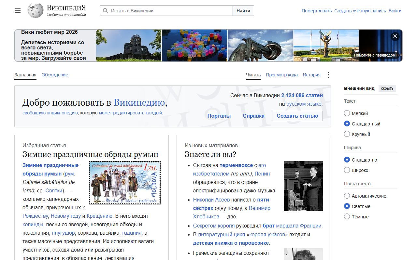Click the Википедию link in welcome heading
417x260 pixels.
(139, 103)
